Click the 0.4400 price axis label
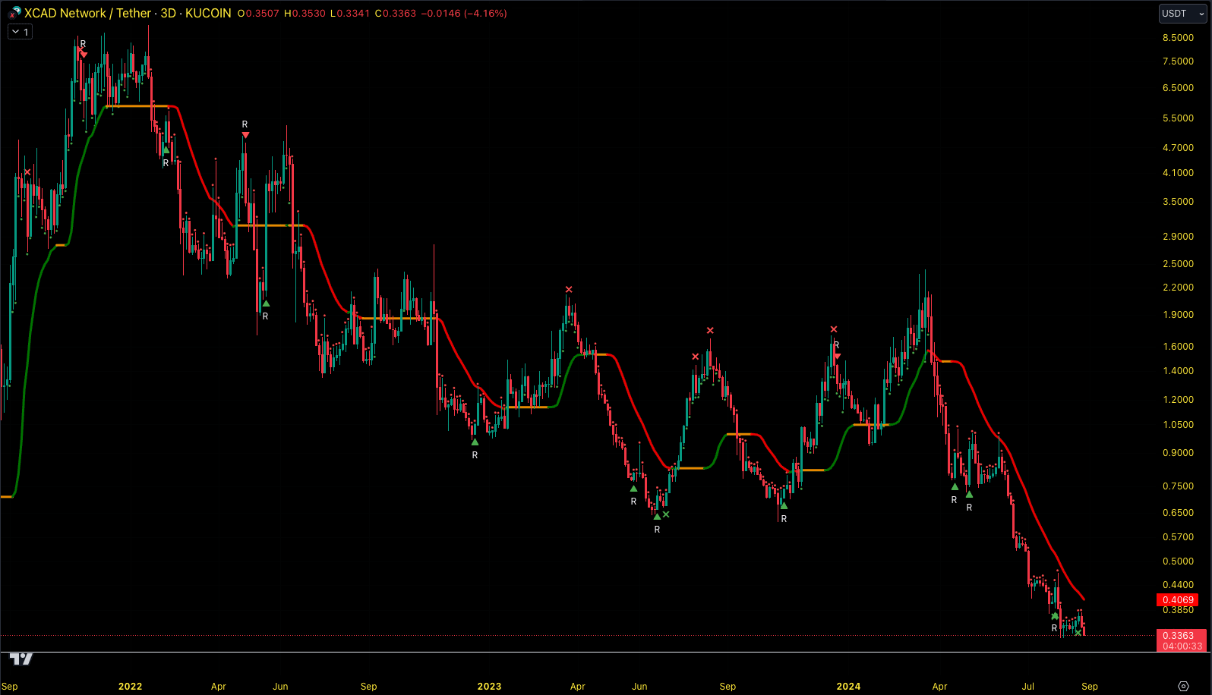The height and width of the screenshot is (695, 1212). [1178, 585]
